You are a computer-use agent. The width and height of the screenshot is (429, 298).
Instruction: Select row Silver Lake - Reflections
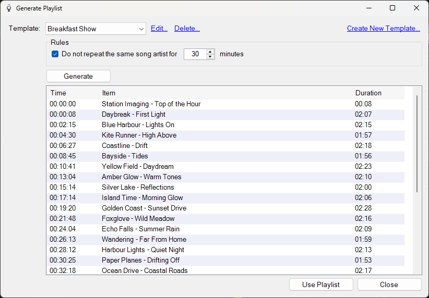(x=225, y=188)
